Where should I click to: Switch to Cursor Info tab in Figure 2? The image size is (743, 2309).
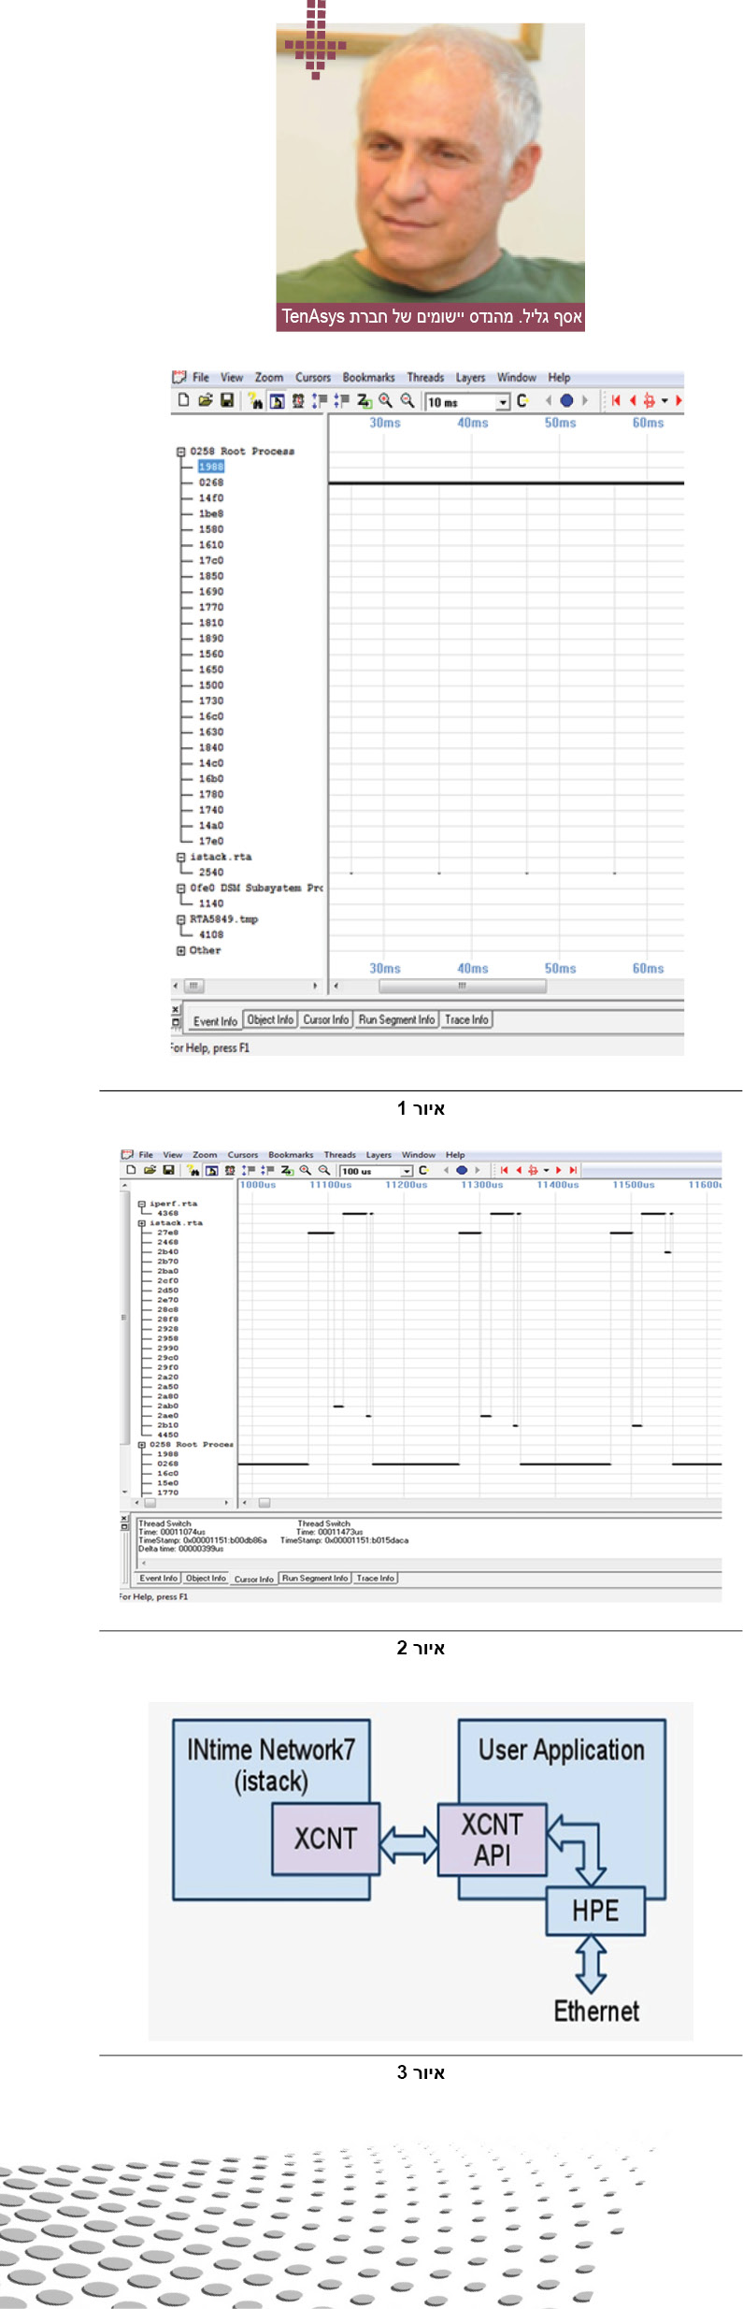[253, 1579]
